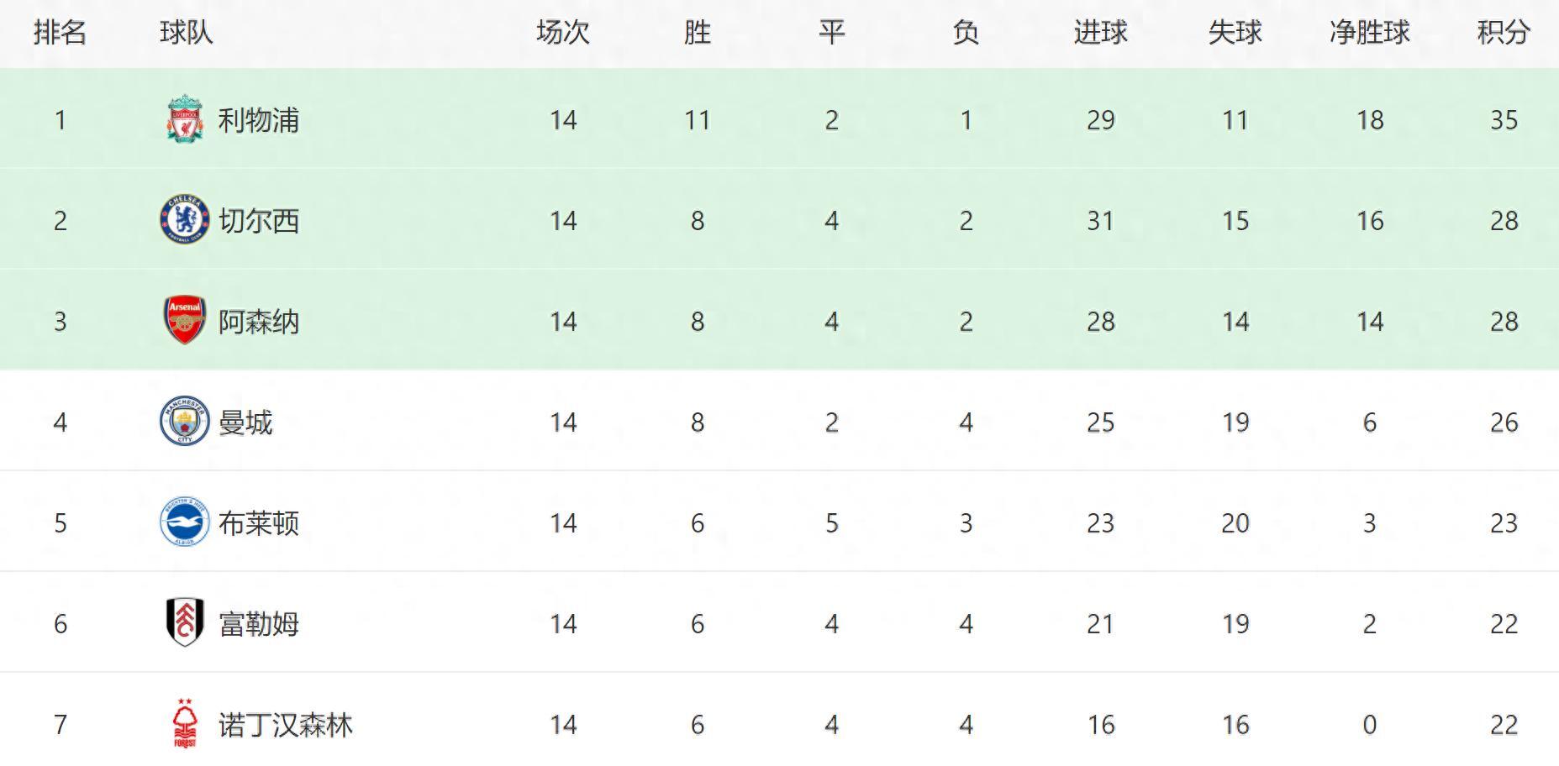This screenshot has height=766, width=1559.
Task: Select the 诺丁汉森林 team name
Action: (x=286, y=725)
